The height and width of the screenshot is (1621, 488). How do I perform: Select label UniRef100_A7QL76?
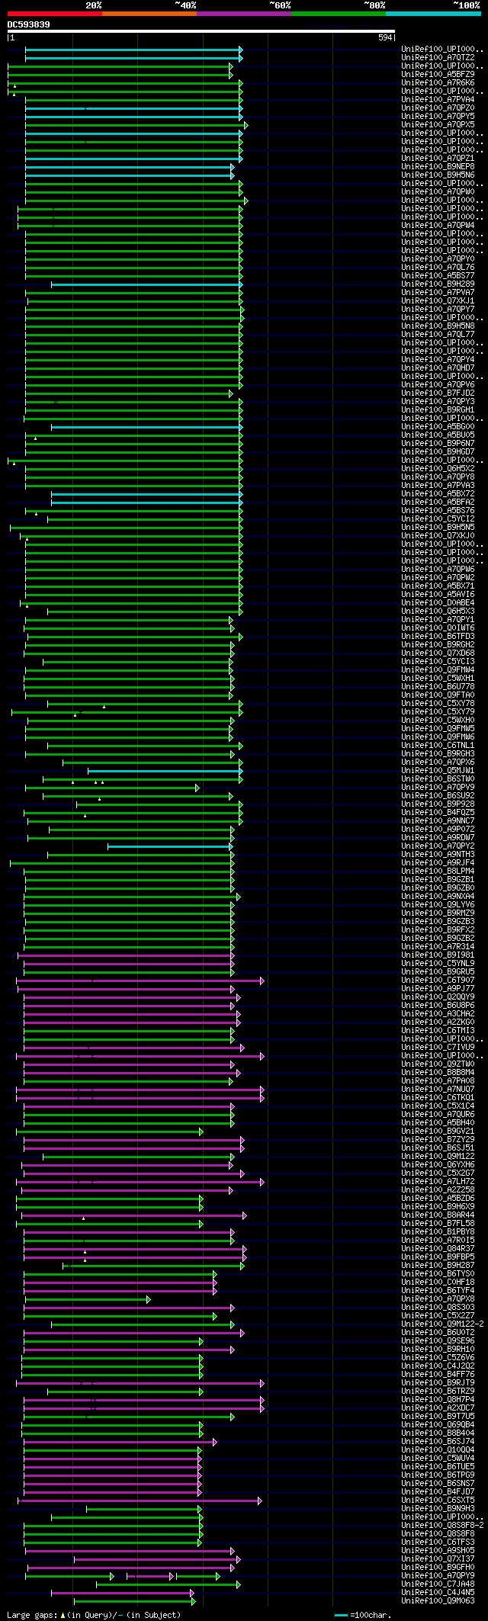438,268
